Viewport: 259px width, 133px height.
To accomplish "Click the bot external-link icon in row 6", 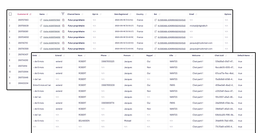I will [x=156, y=49].
